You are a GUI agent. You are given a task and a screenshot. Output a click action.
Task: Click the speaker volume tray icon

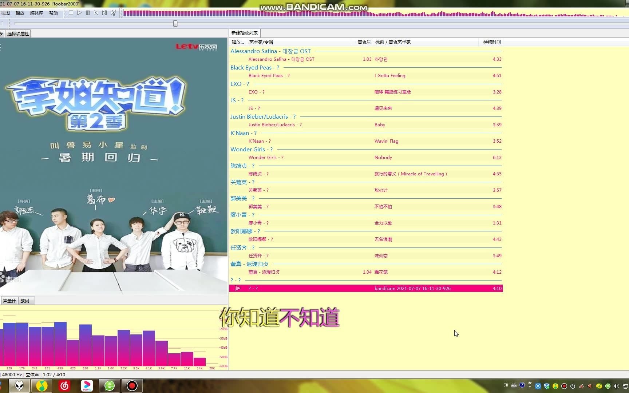[x=616, y=386]
